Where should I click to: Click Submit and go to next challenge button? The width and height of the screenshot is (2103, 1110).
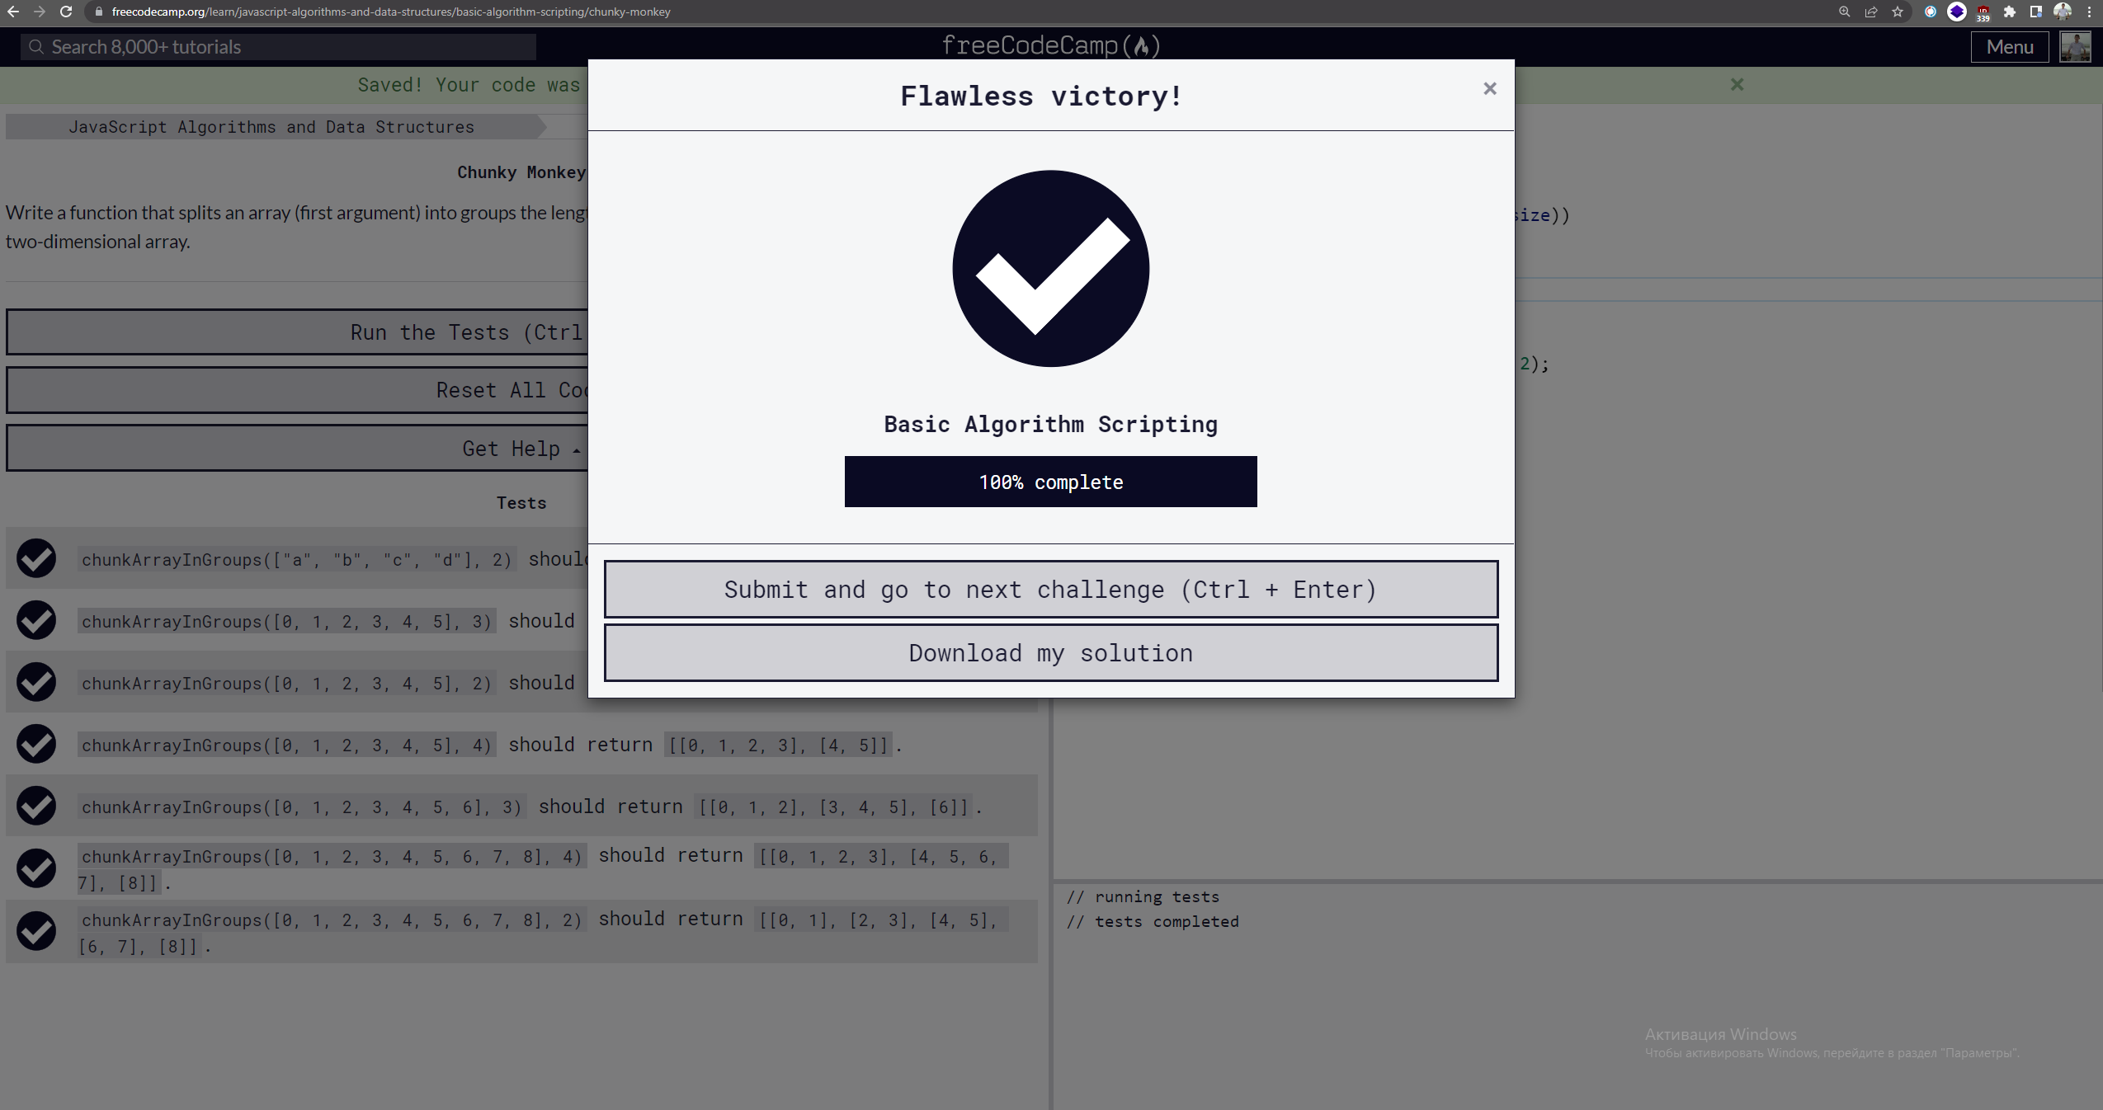pyautogui.click(x=1050, y=588)
